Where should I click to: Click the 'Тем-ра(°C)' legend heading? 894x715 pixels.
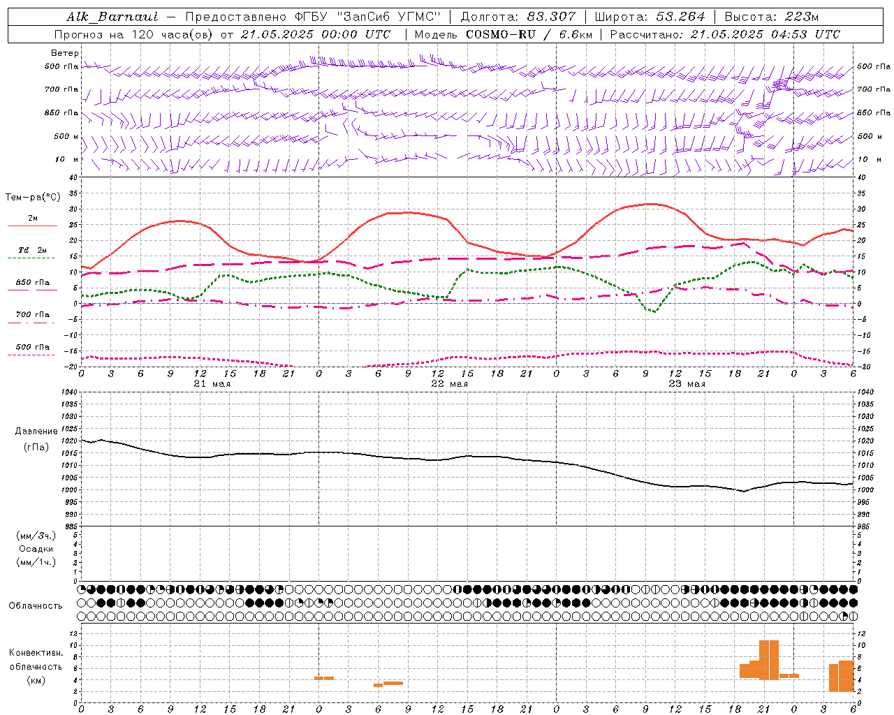[x=33, y=198]
